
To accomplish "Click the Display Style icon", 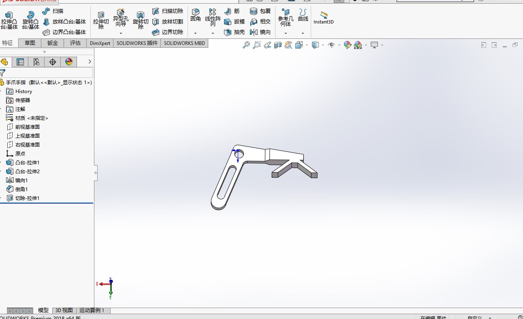I will 316,45.
